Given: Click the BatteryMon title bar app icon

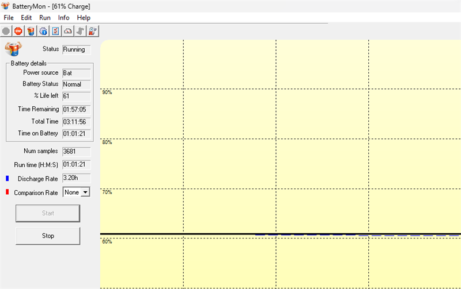Looking at the screenshot, I should click(x=5, y=6).
